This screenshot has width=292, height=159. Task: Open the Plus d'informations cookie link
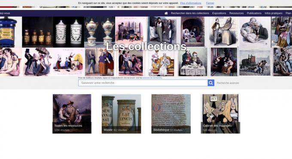(191, 3)
